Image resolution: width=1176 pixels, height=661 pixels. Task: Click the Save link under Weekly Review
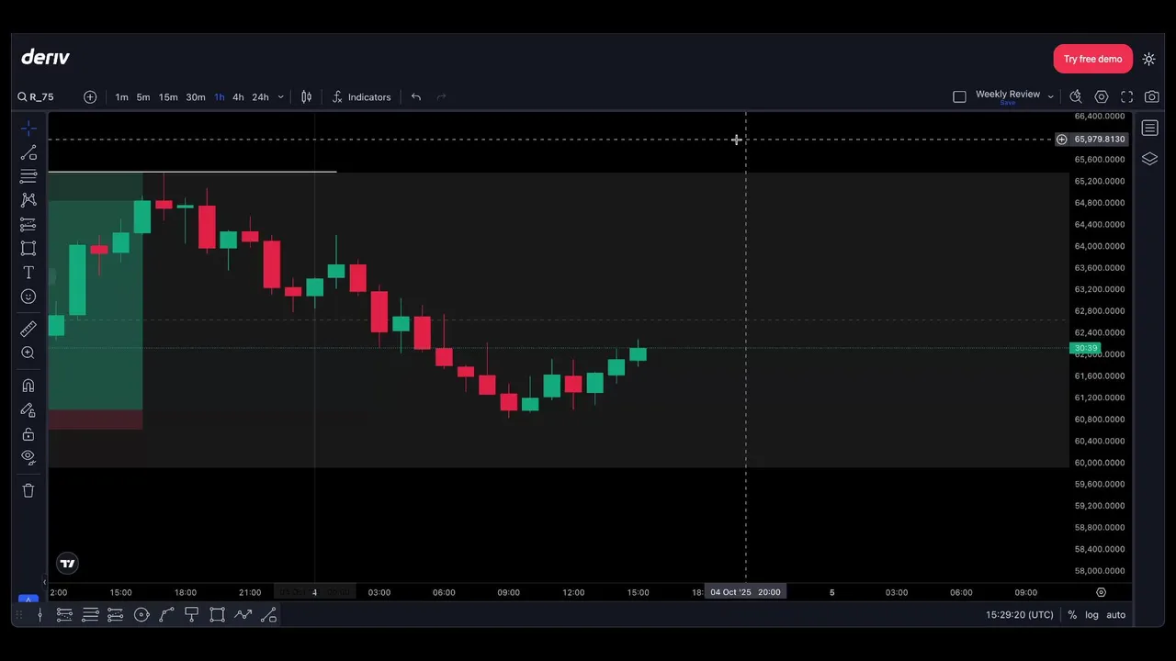coord(1008,103)
